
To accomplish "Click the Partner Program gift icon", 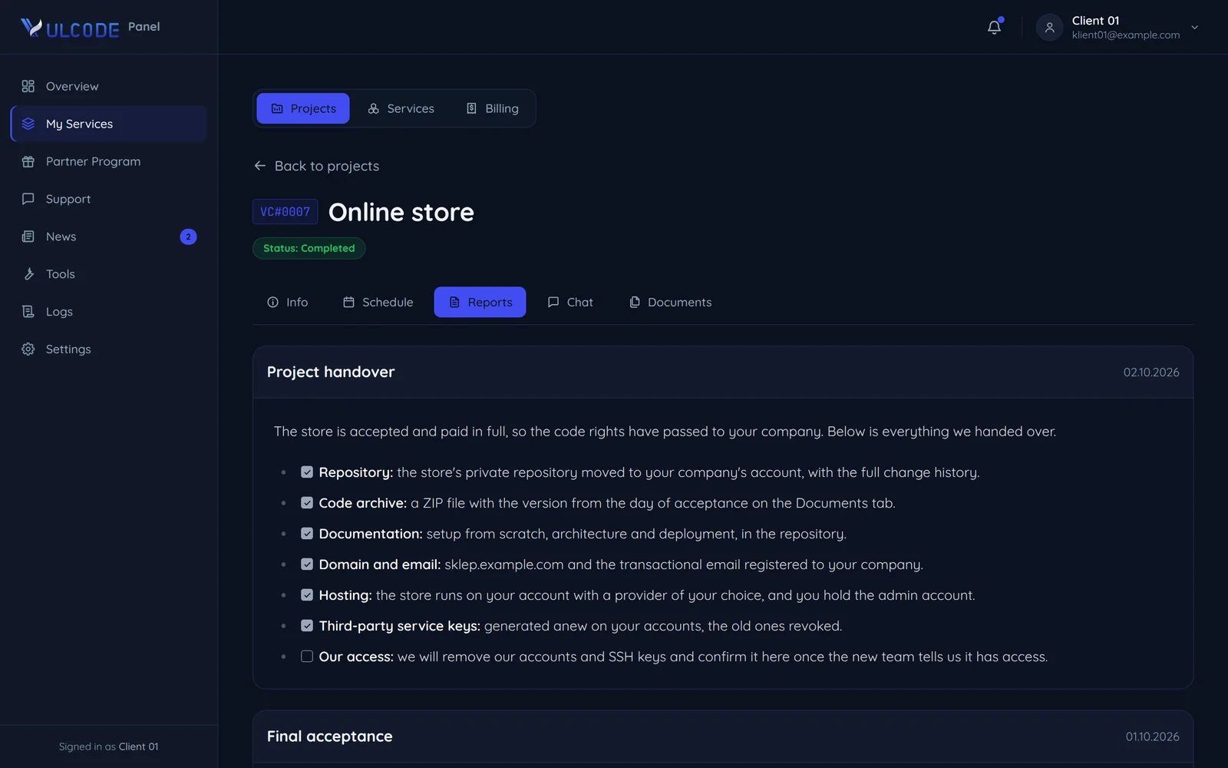I will [28, 161].
